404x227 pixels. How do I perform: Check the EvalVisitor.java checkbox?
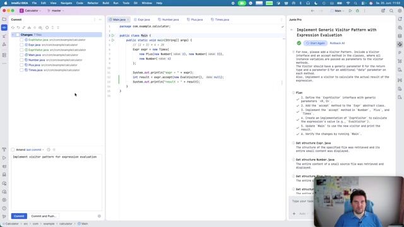point(21,40)
